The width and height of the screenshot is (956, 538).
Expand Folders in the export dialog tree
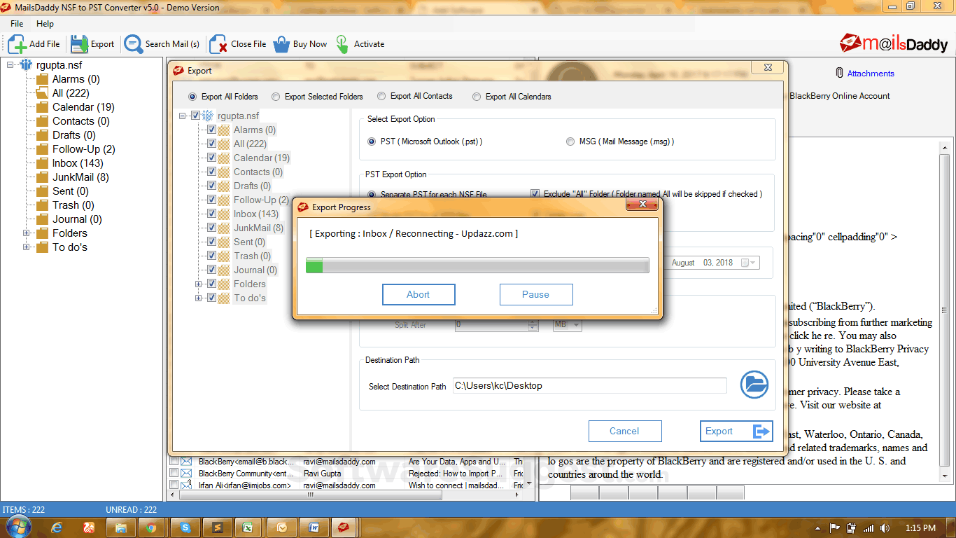(x=199, y=284)
